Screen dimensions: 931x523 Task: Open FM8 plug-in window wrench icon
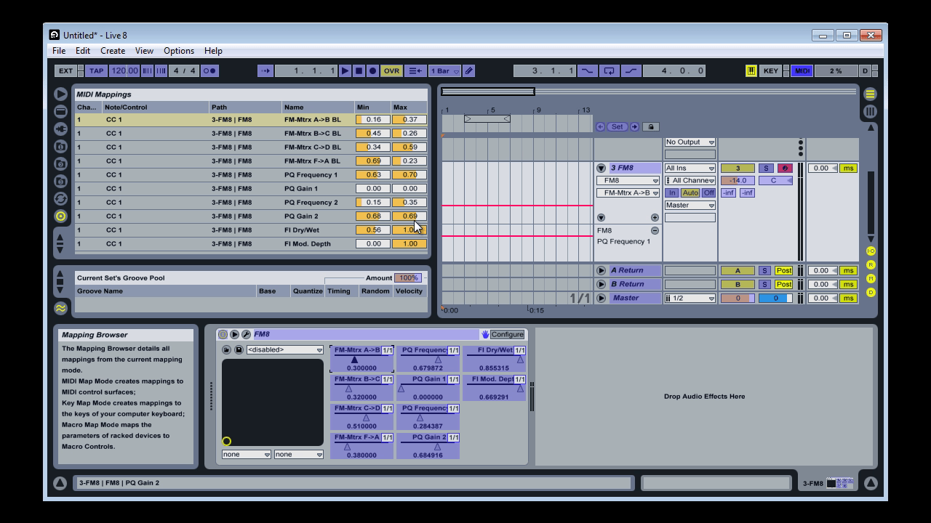(x=246, y=334)
